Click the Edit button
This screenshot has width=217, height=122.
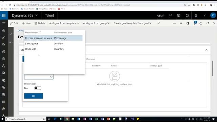click(14, 23)
